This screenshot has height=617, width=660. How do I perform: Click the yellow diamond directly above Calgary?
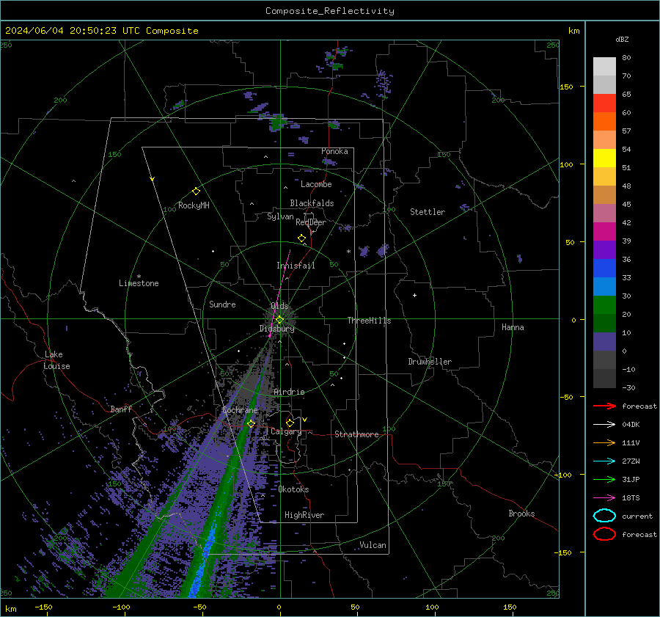pyautogui.click(x=290, y=423)
